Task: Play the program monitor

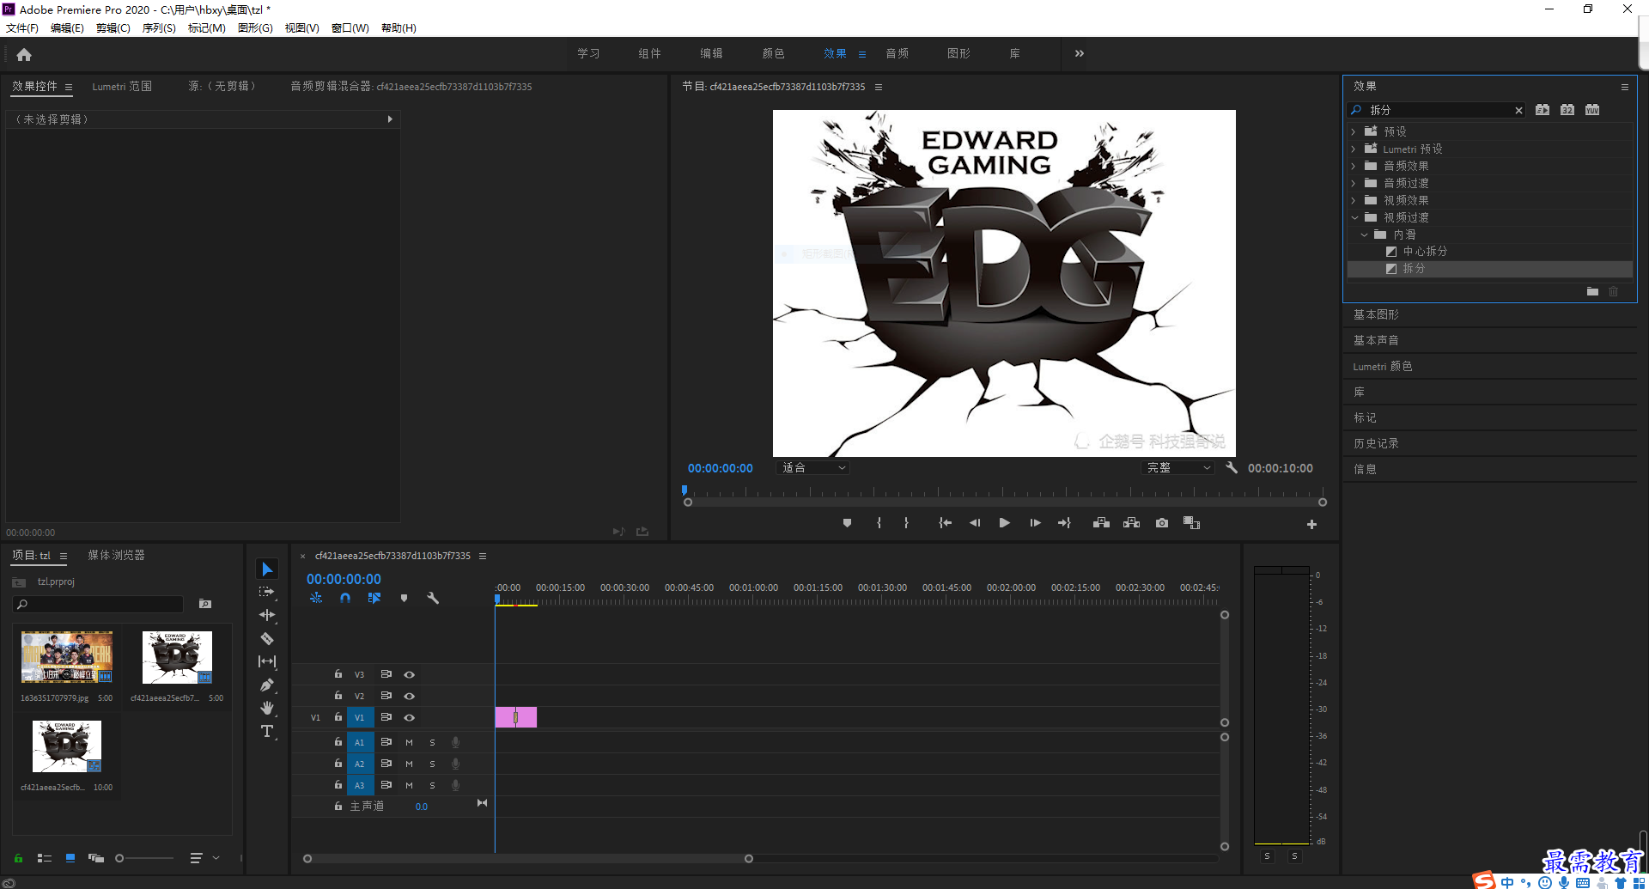Action: click(x=1004, y=523)
